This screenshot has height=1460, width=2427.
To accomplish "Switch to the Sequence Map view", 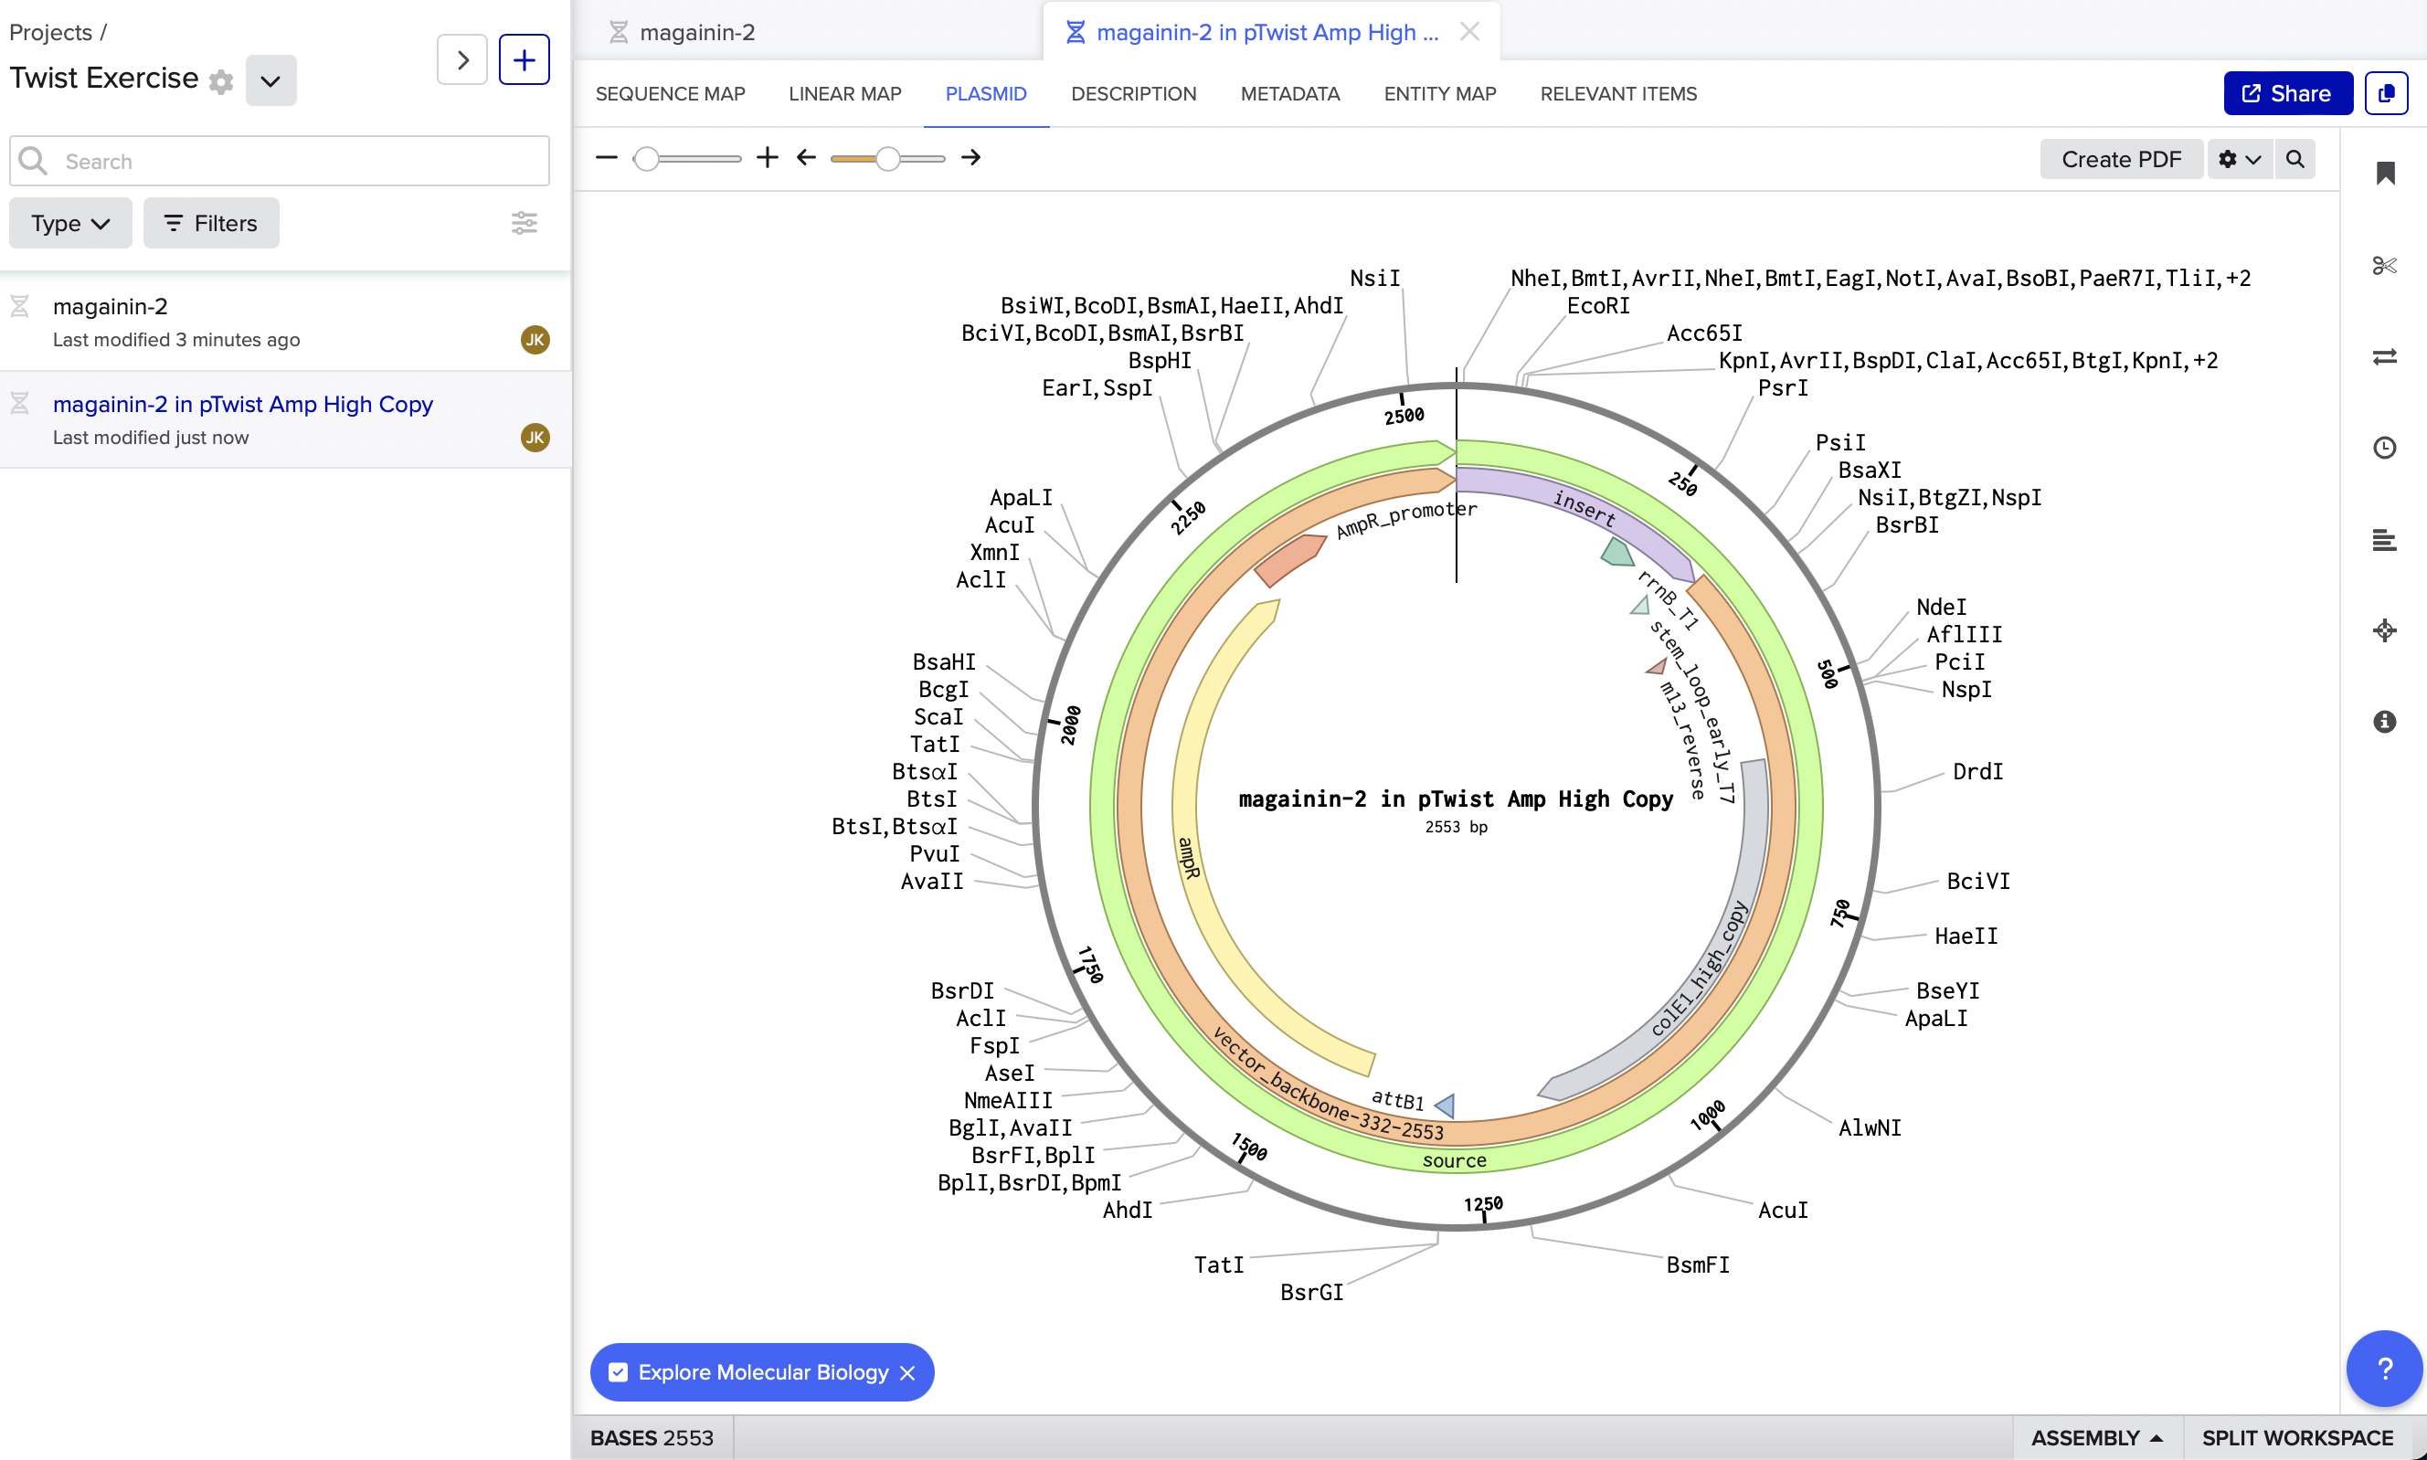I will coord(670,93).
